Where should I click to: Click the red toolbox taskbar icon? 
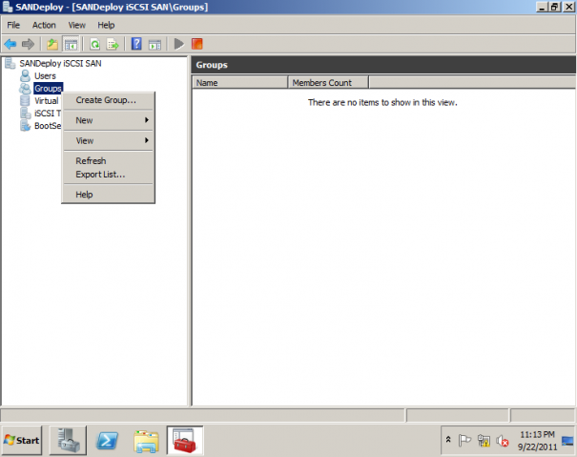[x=185, y=441]
